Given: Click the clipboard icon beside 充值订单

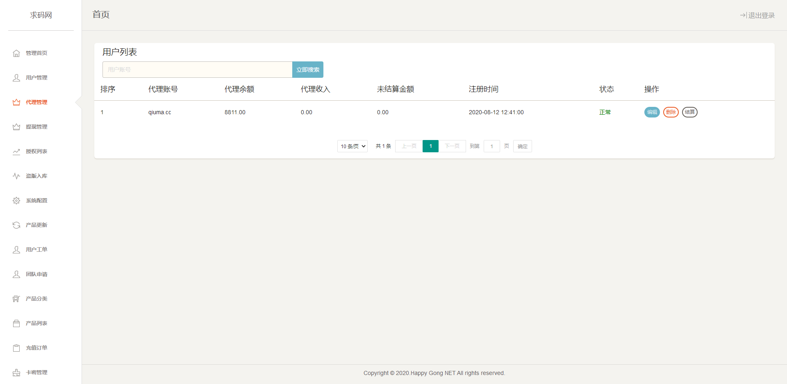Looking at the screenshot, I should 16,348.
